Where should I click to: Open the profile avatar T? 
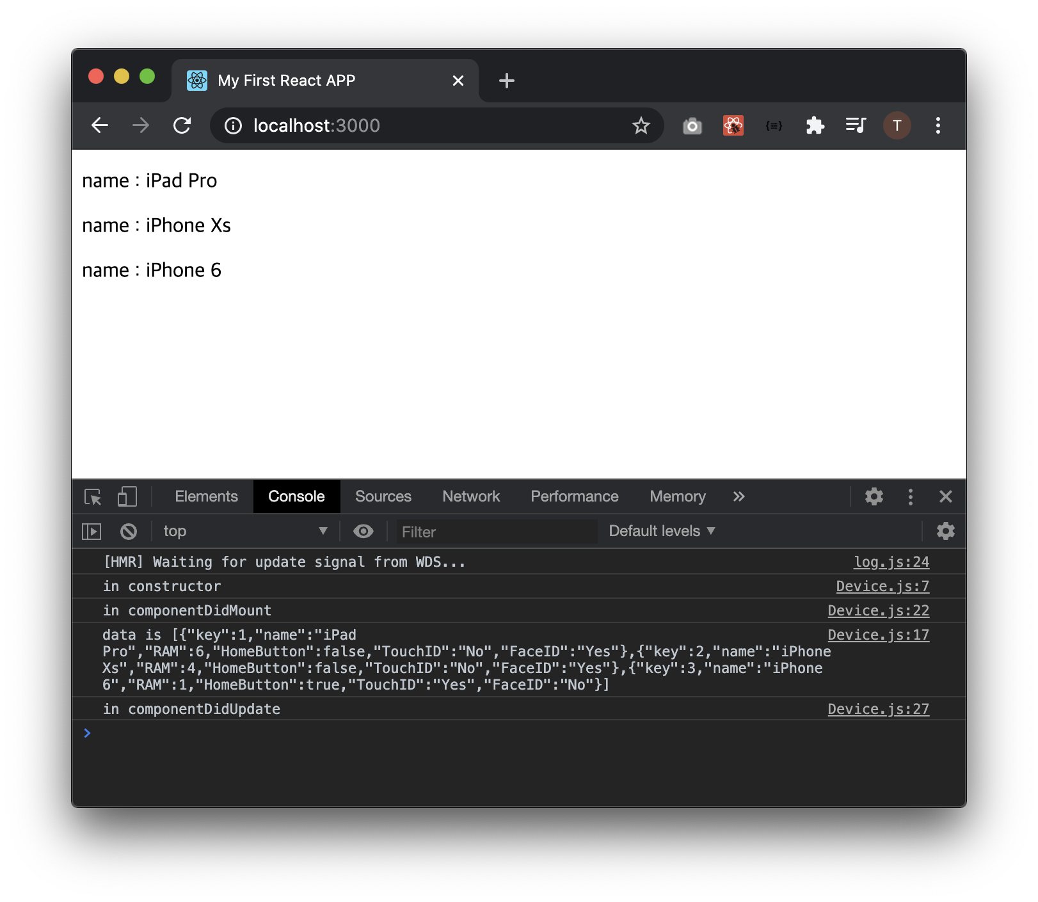pos(897,125)
